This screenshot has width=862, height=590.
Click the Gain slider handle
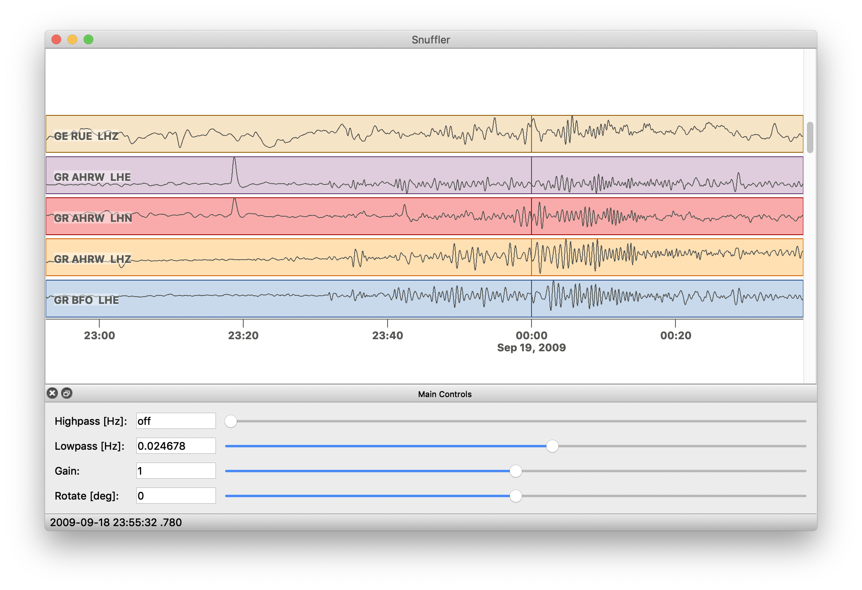coord(516,471)
